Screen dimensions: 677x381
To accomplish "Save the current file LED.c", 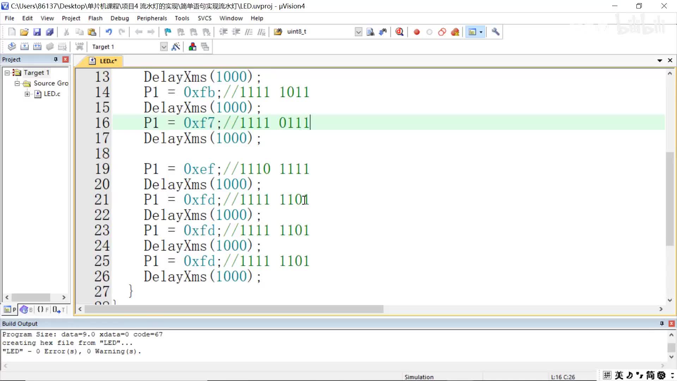I will tap(37, 32).
